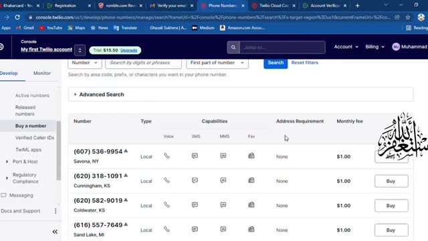The width and height of the screenshot is (428, 241).
Task: Buy the (620) 582-9019 number
Action: click(391, 206)
